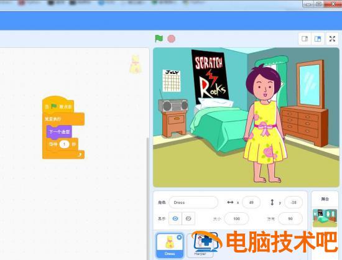Enter full screen stage mode
Image resolution: width=342 pixels, height=260 pixels.
tap(332, 39)
